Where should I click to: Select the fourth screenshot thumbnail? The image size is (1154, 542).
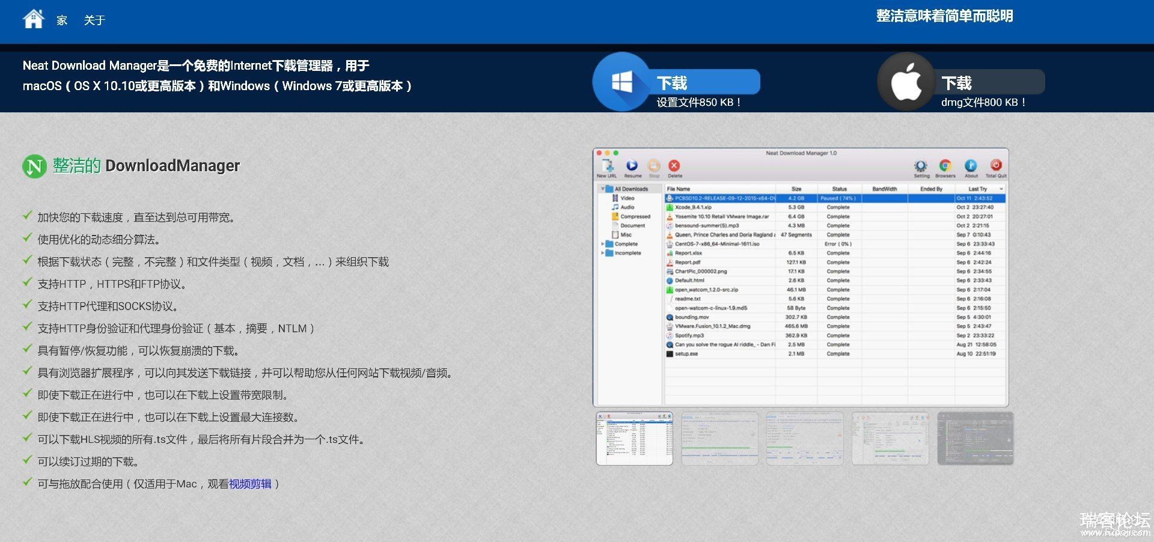(890, 438)
